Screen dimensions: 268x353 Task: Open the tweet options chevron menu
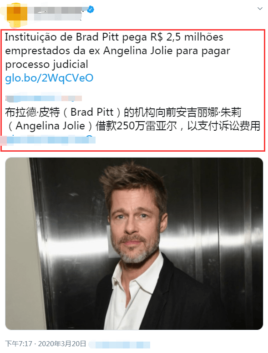[x=260, y=9]
